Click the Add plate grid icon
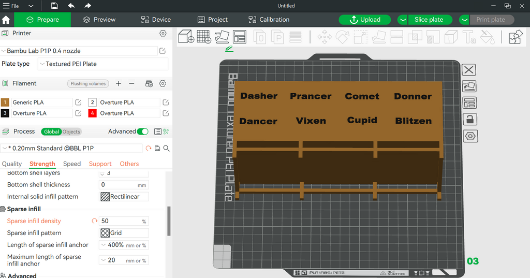Screen dimensions: 530x278 point(204,37)
